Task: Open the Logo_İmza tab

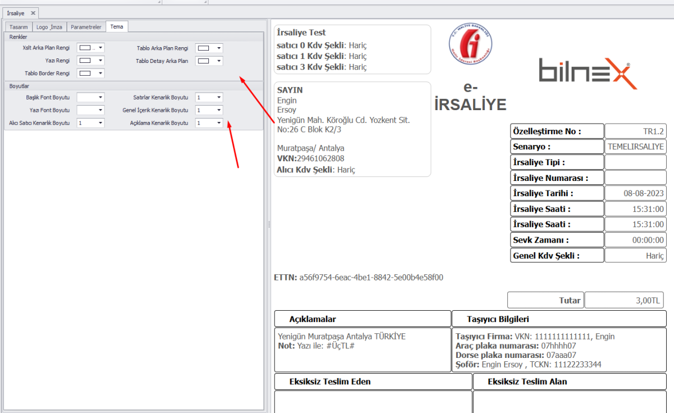Action: (49, 27)
